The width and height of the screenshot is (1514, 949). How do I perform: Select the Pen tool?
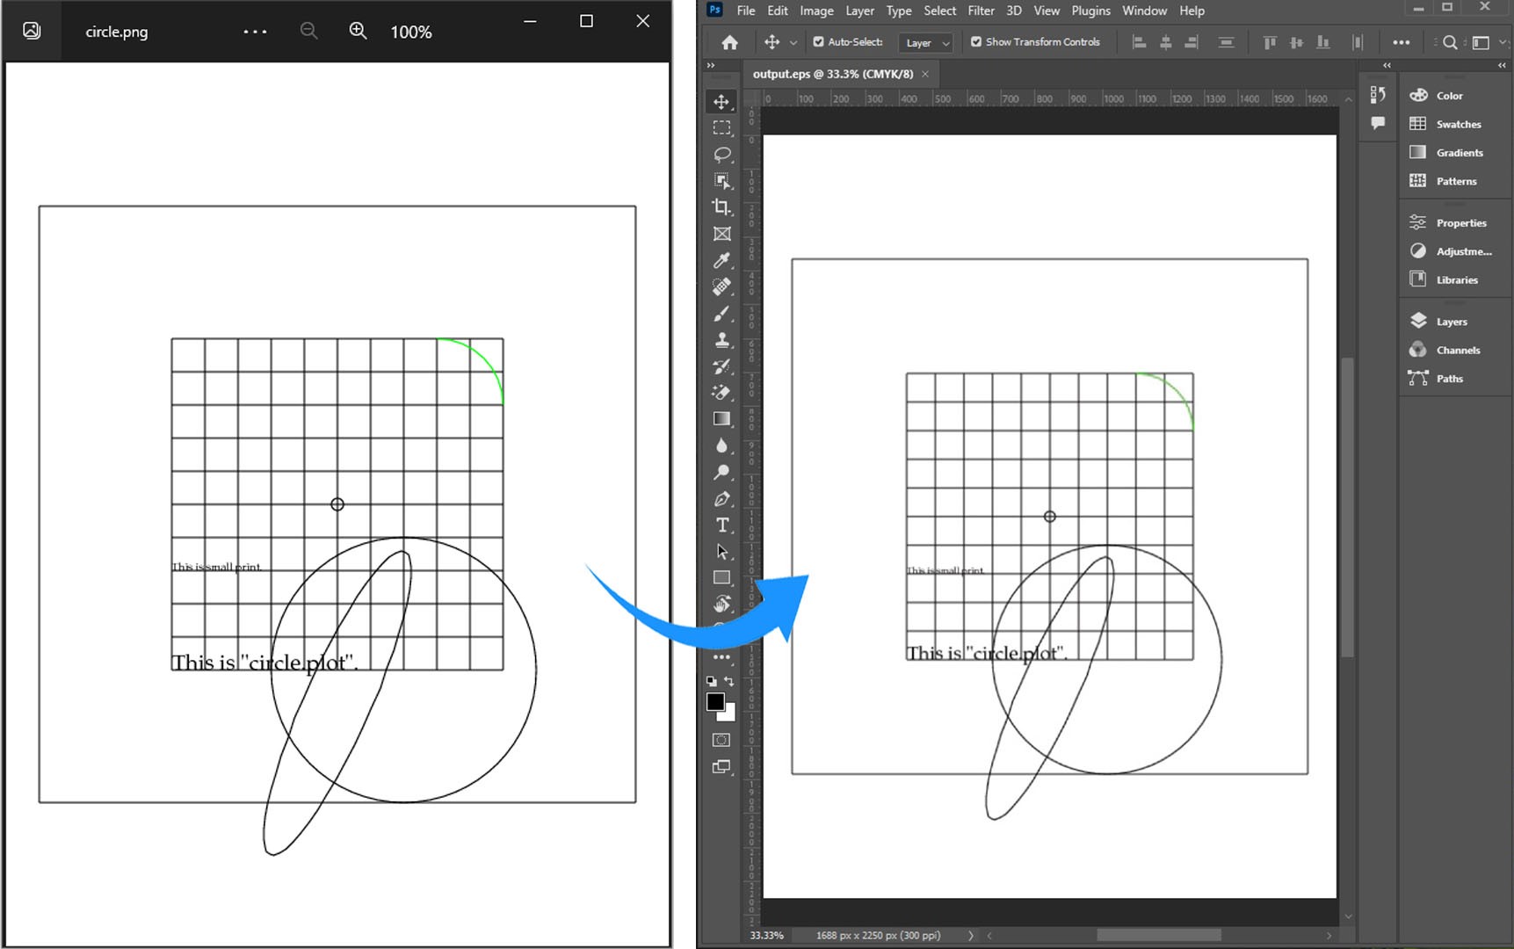point(721,499)
